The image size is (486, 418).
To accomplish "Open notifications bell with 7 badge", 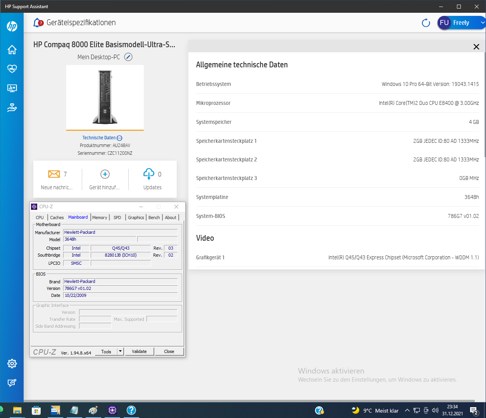I will point(38,23).
